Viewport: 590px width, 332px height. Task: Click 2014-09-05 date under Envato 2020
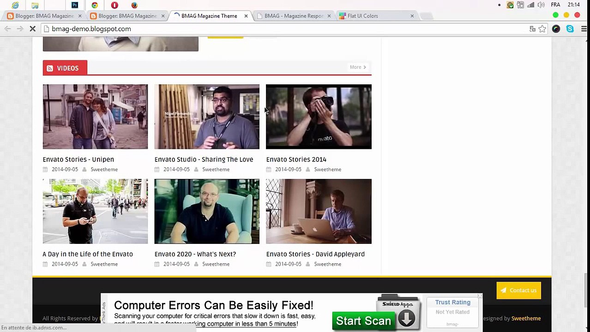(176, 264)
